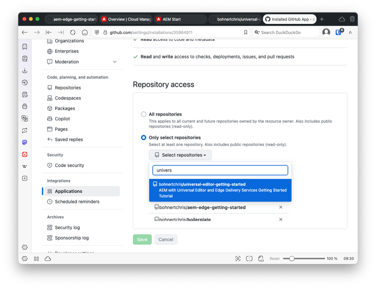The width and height of the screenshot is (376, 288).
Task: Open the closed tabs trash icon
Action: (x=352, y=19)
